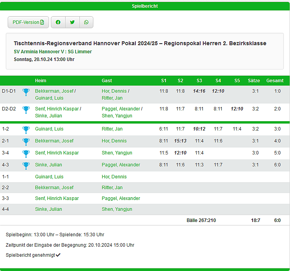
Task: Open Bekkerman, Josef in match 2-1 row
Action: click(x=54, y=141)
